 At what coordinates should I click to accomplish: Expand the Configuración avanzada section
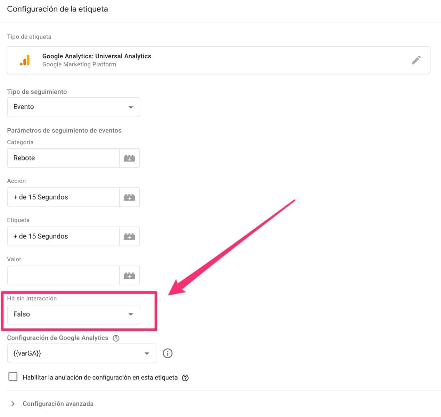(x=52, y=404)
